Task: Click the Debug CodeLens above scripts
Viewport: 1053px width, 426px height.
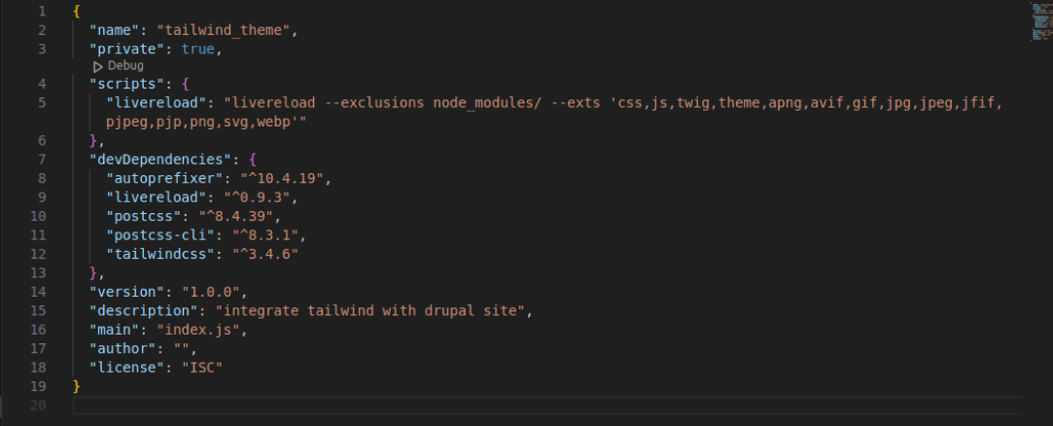Action: (119, 65)
